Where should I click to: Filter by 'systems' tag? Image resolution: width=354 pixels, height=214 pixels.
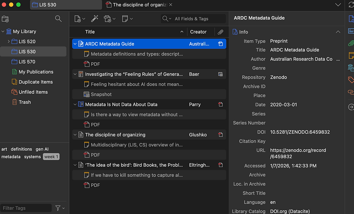tap(33, 157)
